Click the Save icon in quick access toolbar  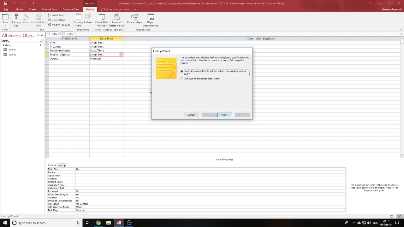click(5, 3)
